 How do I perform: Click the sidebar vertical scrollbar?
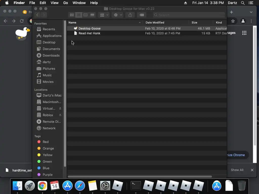[x=65, y=94]
